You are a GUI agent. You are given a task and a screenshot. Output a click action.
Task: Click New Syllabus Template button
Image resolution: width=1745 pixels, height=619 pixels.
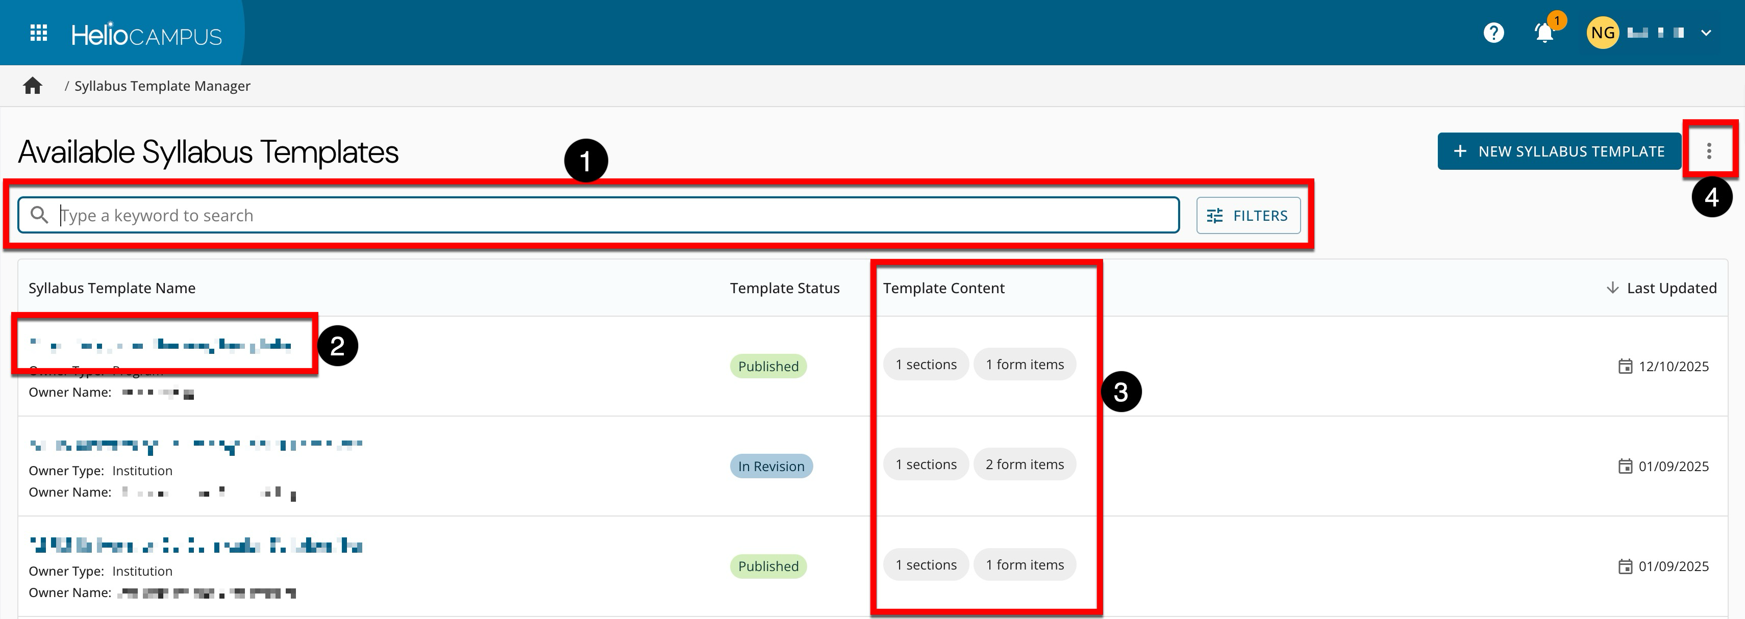(x=1559, y=151)
